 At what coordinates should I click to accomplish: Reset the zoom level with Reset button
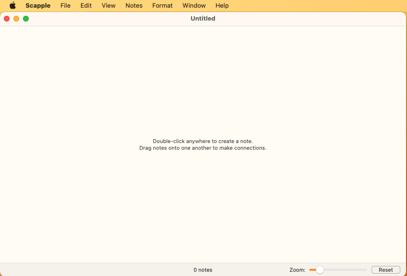tap(386, 270)
